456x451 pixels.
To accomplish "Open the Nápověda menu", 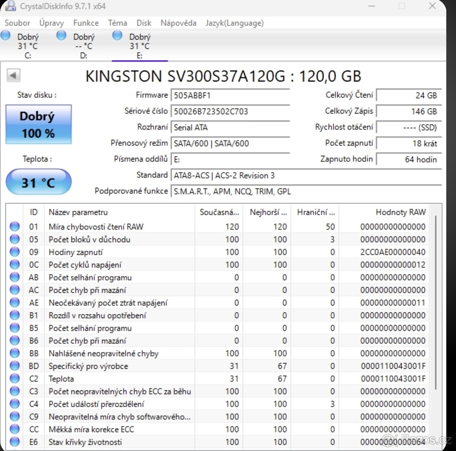I will point(178,23).
